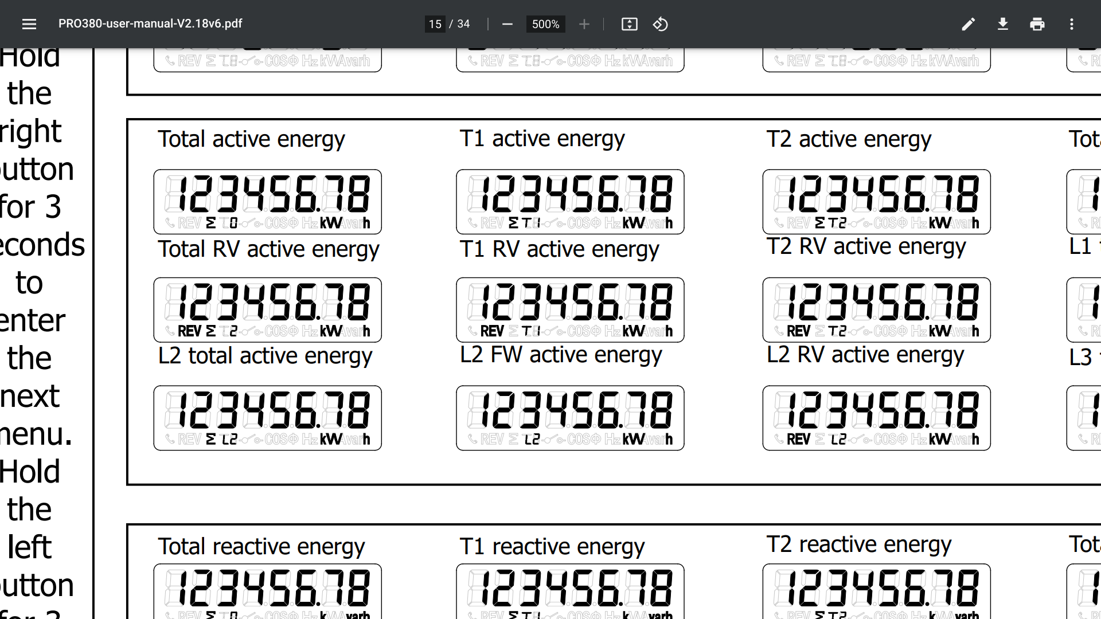Viewport: 1101px width, 619px height.
Task: Click the L2 FW active energy display
Action: tap(570, 418)
